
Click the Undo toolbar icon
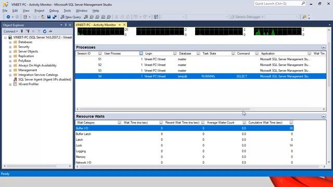135,17
